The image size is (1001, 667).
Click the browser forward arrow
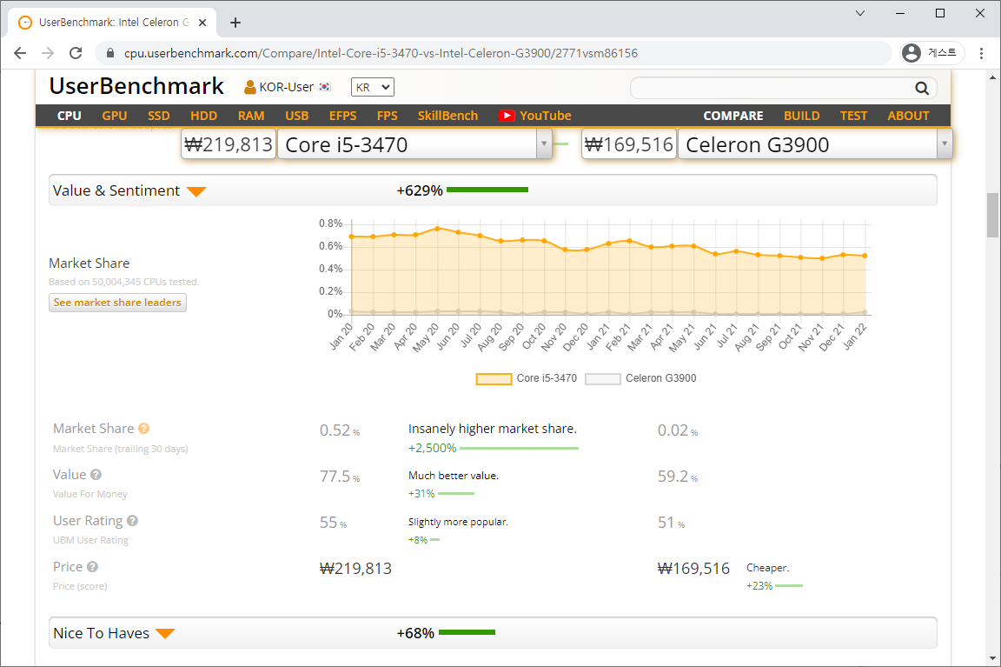[48, 53]
